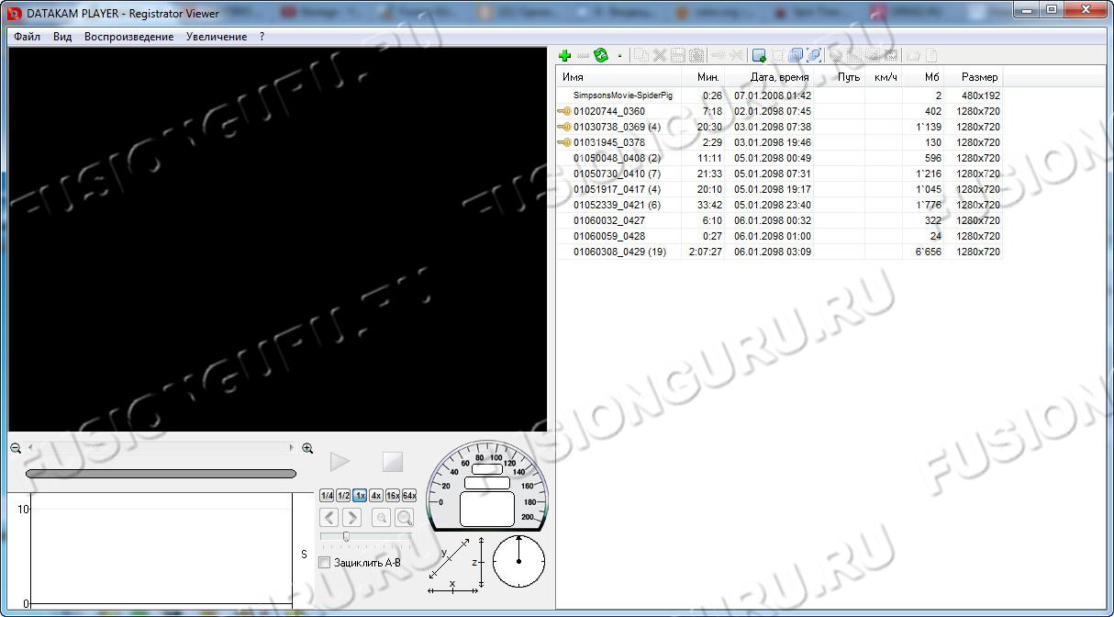Click the large magnifier zoom button
The image size is (1114, 617).
[404, 518]
